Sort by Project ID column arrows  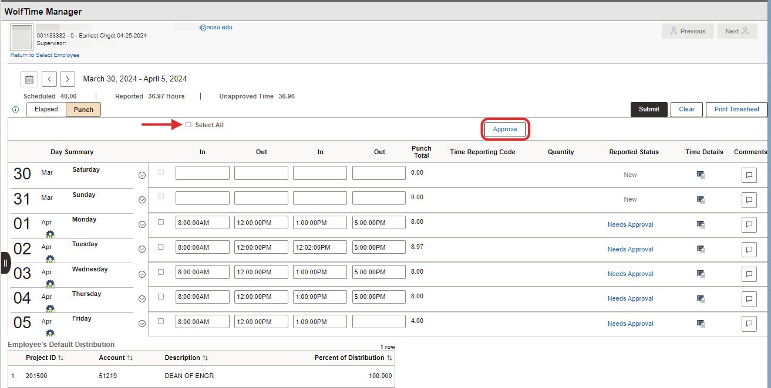coord(61,358)
